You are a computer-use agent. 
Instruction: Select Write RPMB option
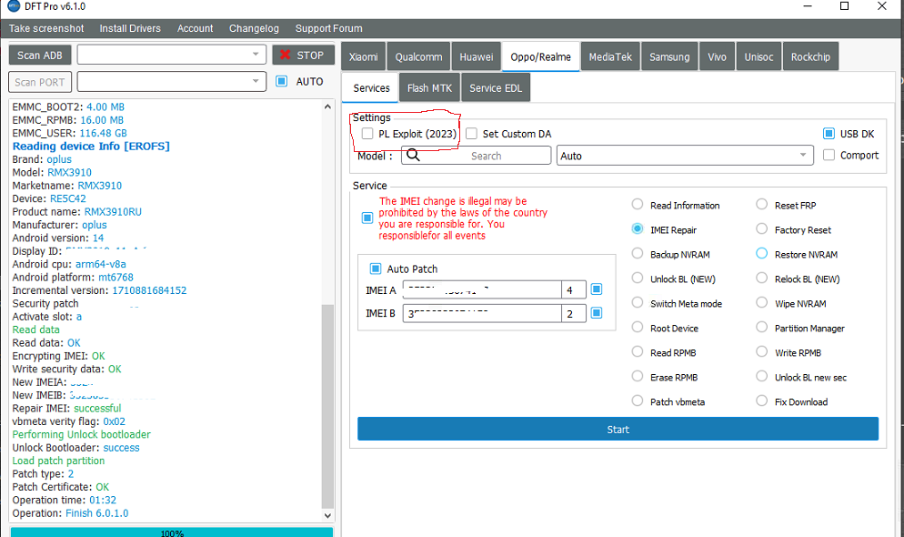(x=761, y=352)
